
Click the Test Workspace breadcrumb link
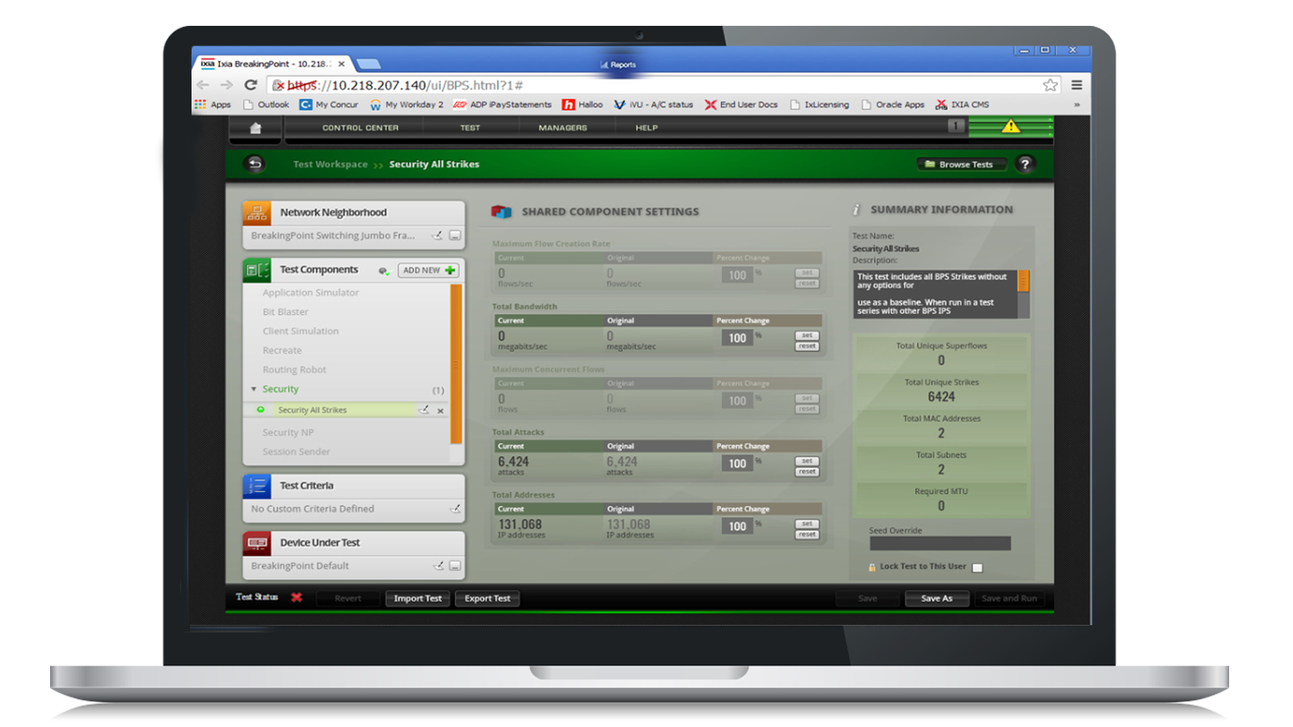pos(330,164)
